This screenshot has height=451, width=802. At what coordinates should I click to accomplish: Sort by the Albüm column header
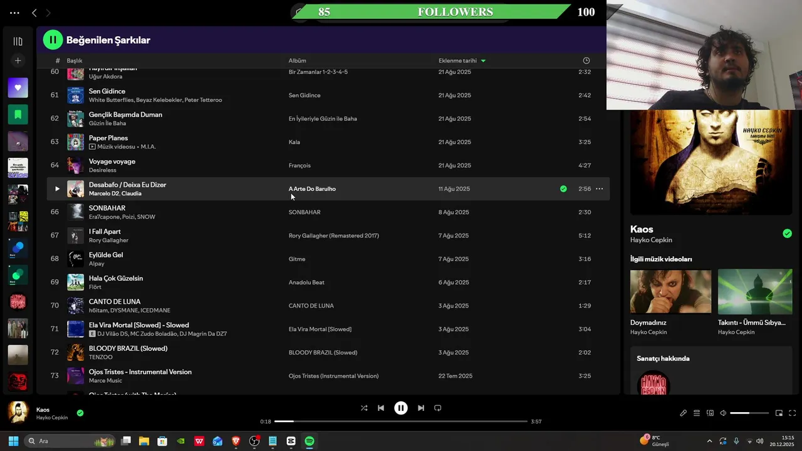(x=297, y=61)
